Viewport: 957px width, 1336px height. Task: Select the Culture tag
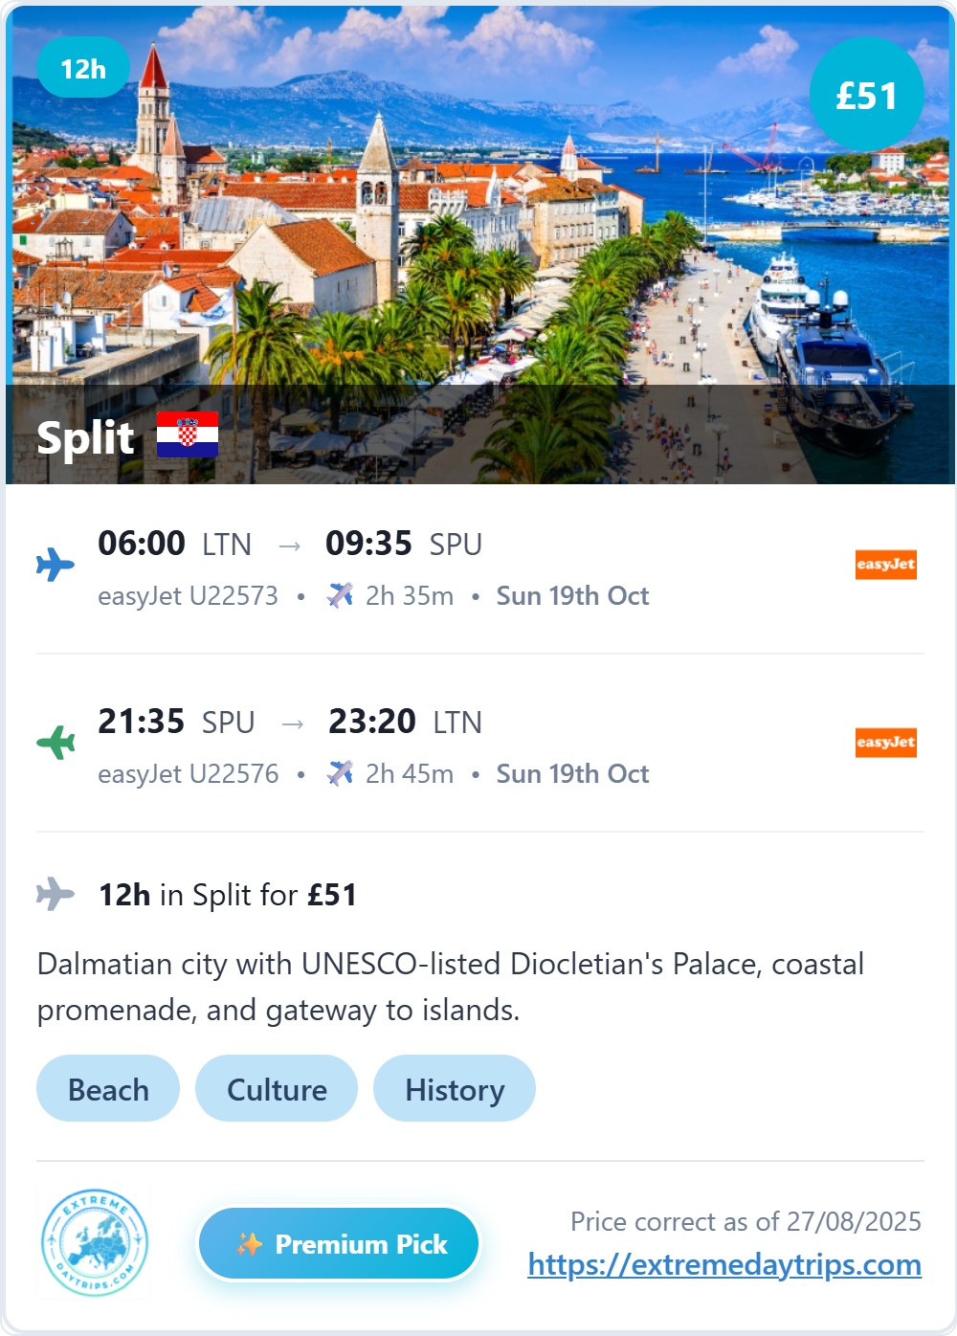[x=277, y=1089]
